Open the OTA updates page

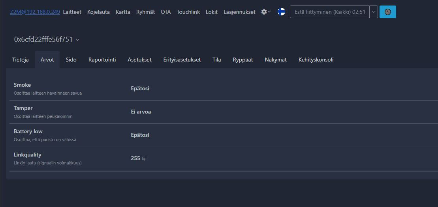pos(165,12)
